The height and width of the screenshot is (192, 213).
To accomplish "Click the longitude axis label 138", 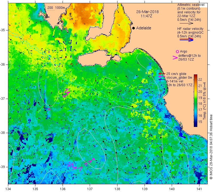I will [117, 189].
